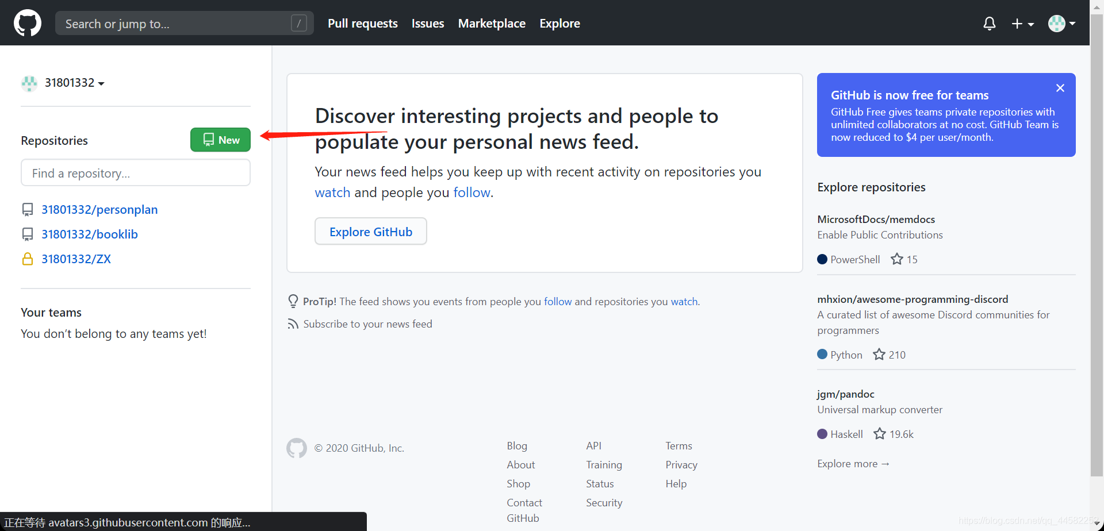Viewport: 1104px width, 531px height.
Task: Click the repo icon beside booklib
Action: [x=28, y=234]
